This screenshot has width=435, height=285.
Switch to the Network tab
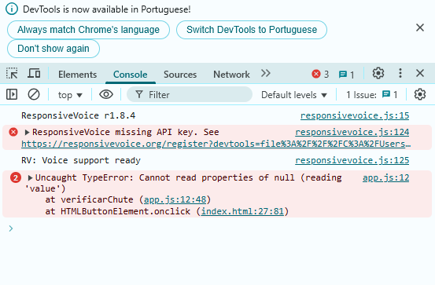pyautogui.click(x=231, y=75)
